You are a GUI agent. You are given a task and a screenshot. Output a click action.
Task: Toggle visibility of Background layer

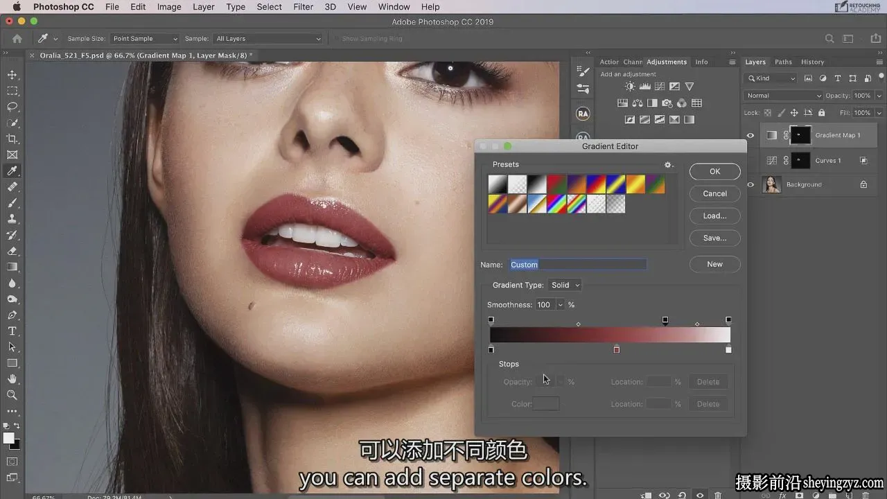tap(750, 184)
